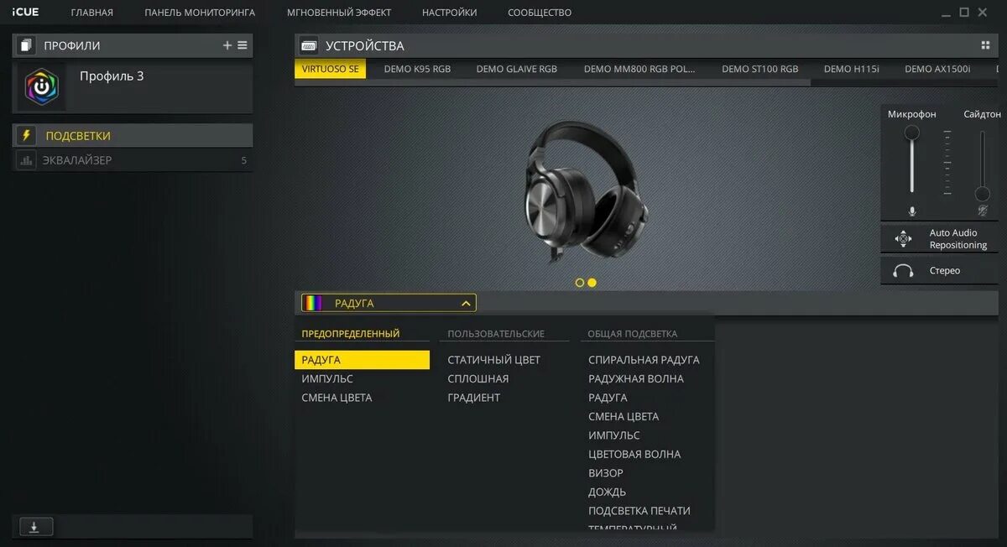This screenshot has width=1007, height=547.
Task: Switch devices to grid view icon
Action: 985,45
